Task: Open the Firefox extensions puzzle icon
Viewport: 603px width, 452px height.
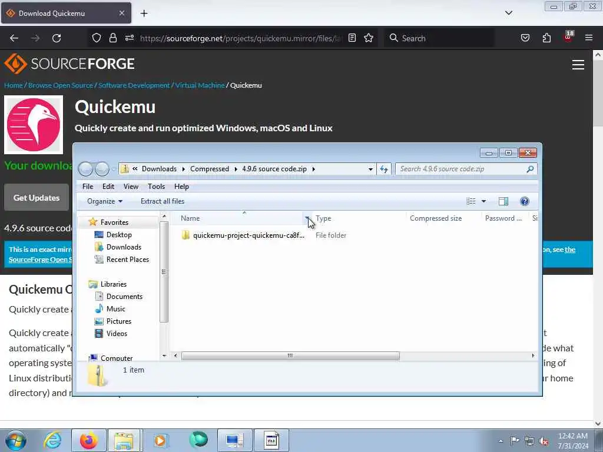Action: click(x=546, y=38)
